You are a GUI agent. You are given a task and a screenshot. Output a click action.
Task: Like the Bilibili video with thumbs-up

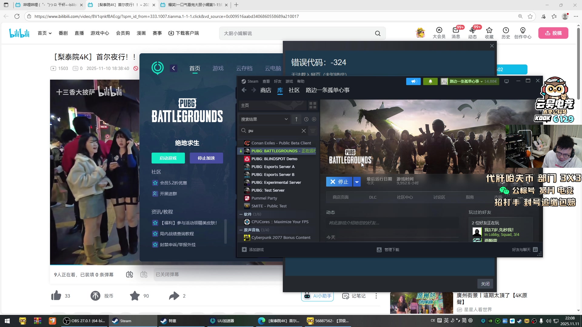point(56,296)
